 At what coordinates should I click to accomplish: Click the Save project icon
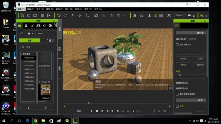pos(36,15)
